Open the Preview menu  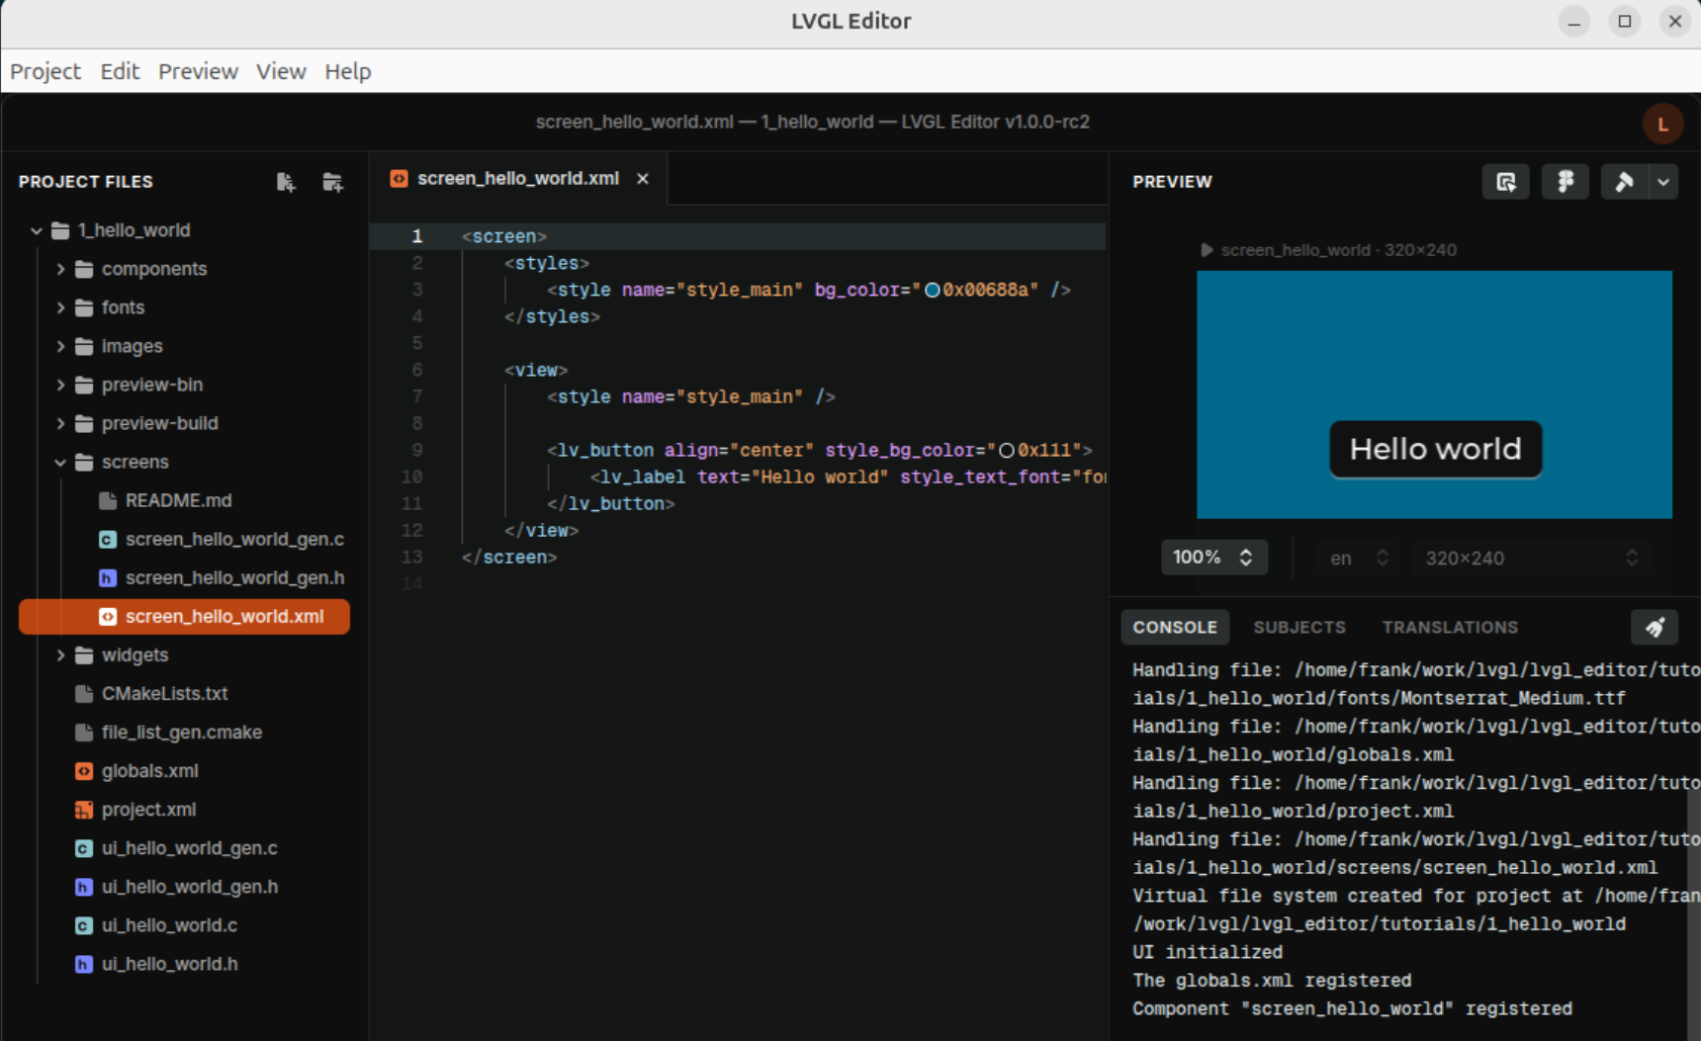click(198, 71)
